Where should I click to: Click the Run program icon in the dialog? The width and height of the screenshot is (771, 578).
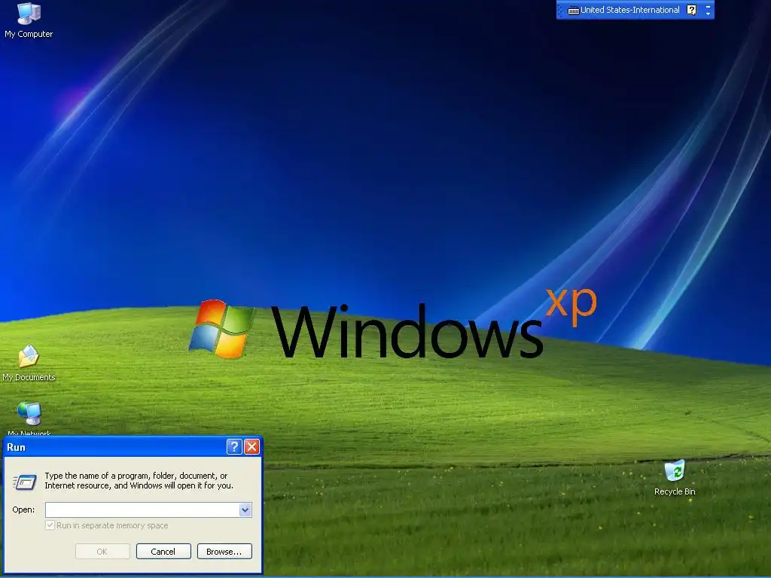(25, 482)
